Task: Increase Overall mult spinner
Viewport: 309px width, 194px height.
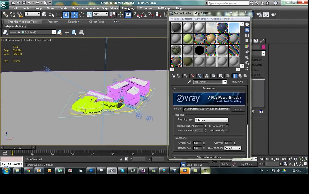Action: tap(204, 142)
